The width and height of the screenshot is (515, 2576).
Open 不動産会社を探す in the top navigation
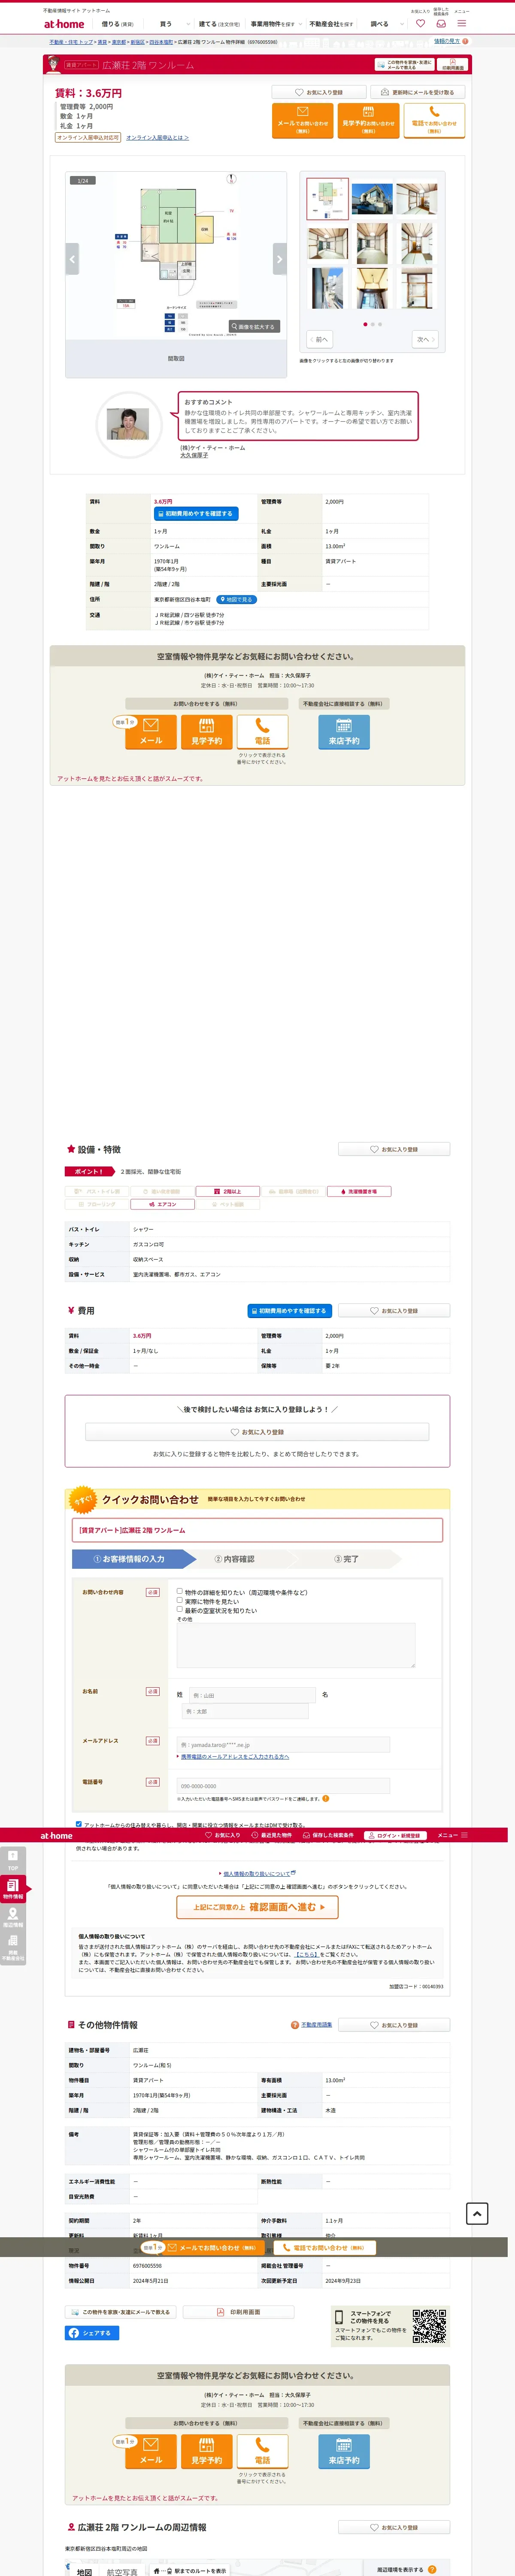pos(331,24)
